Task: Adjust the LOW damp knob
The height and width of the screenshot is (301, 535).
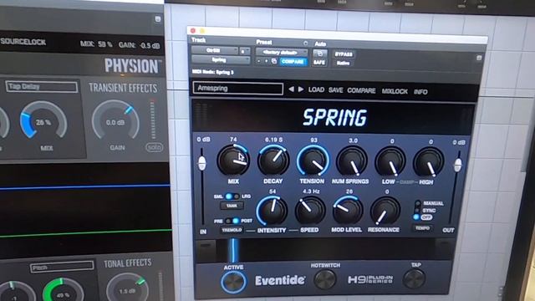Action: (390, 161)
